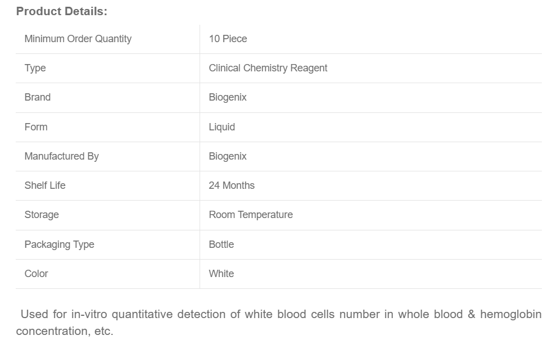Click the White color value
The width and height of the screenshot is (552, 340).
pyautogui.click(x=221, y=274)
